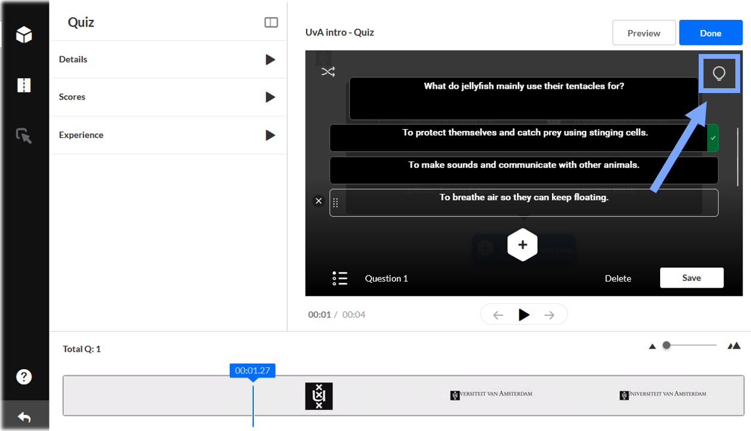Add answer with hexagon plus button
751x431 pixels.
pos(523,244)
